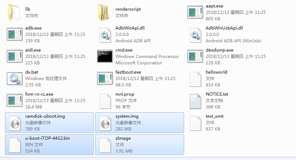Select the llvm-rs-cc.exe file name
296x160 pixels.
tap(39, 94)
